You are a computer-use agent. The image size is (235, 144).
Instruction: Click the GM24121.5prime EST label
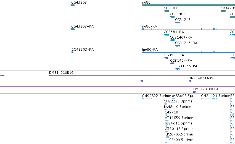click(215, 96)
